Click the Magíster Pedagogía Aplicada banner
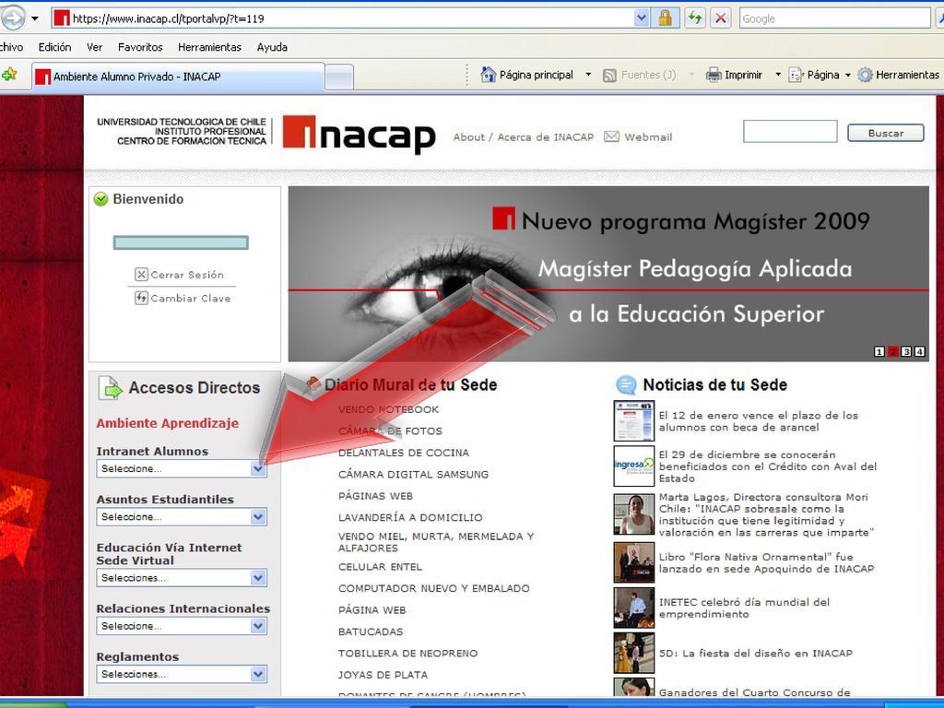This screenshot has height=708, width=944. [x=608, y=273]
